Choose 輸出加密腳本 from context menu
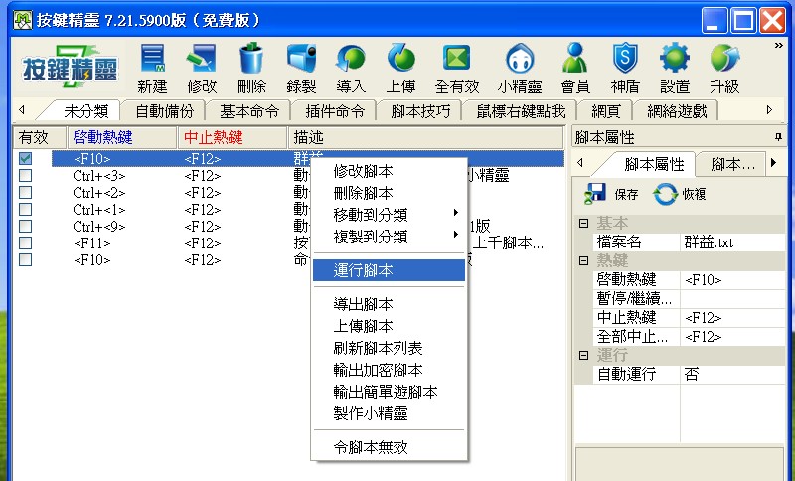Image resolution: width=795 pixels, height=481 pixels. (x=389, y=370)
